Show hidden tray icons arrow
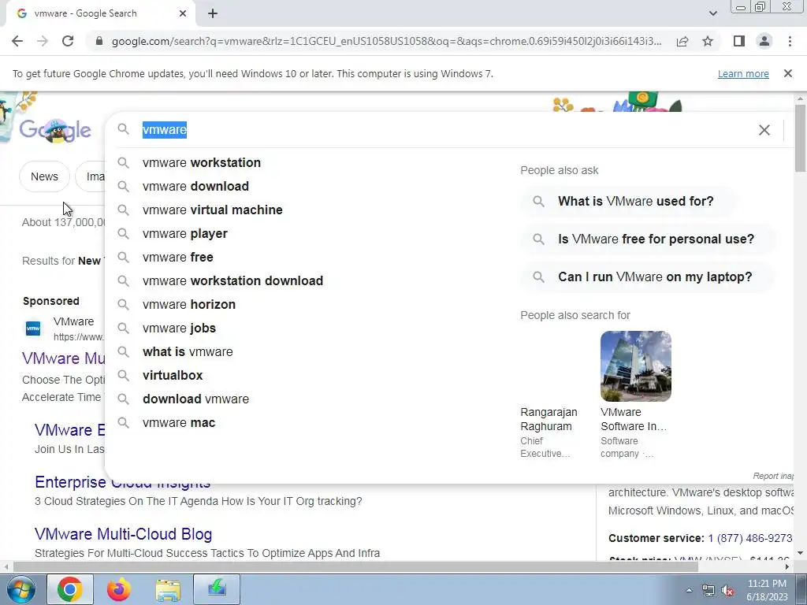807x605 pixels. click(689, 590)
